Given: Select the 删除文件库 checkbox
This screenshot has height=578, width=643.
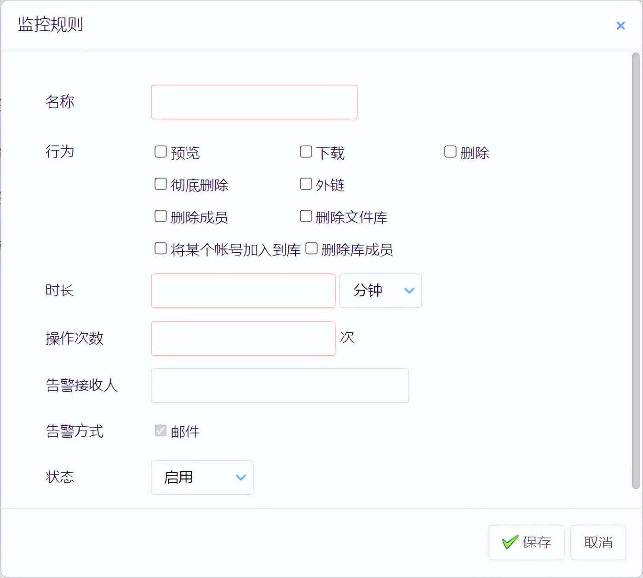Looking at the screenshot, I should 306,216.
